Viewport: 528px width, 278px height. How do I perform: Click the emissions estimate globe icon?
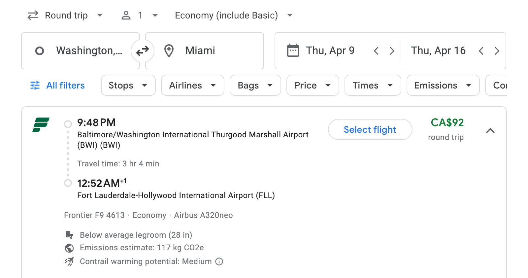(x=69, y=248)
